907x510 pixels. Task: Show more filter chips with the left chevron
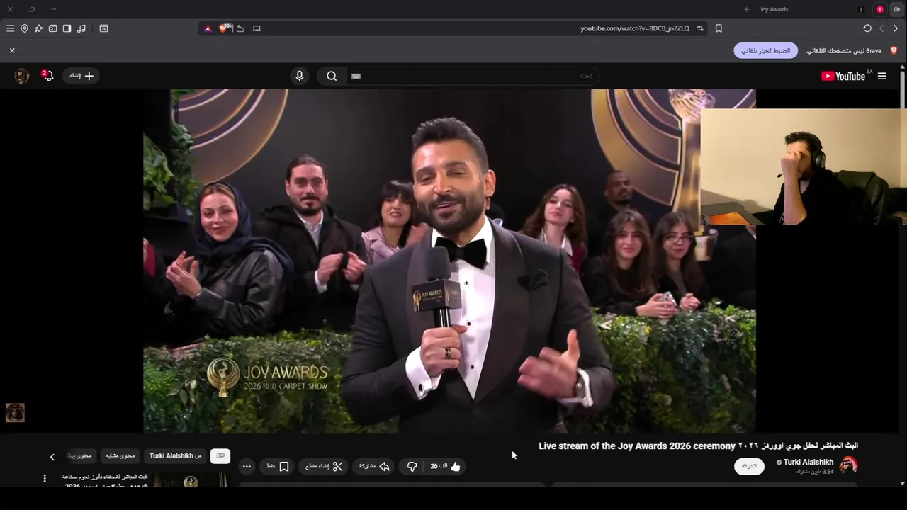pyautogui.click(x=52, y=457)
